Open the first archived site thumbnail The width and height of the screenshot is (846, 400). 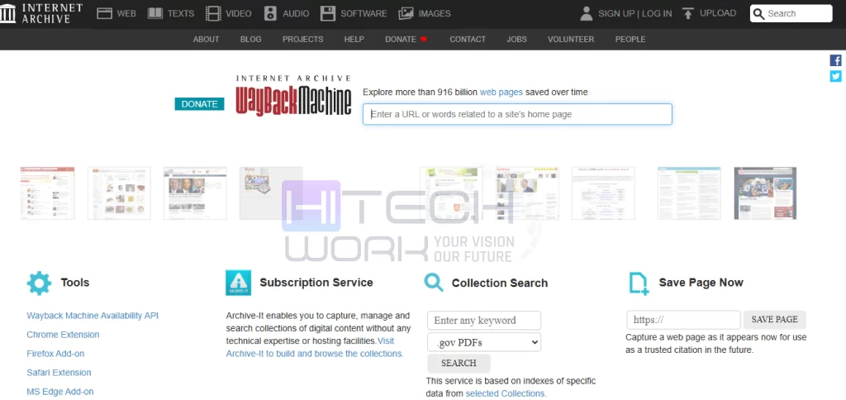(x=47, y=193)
